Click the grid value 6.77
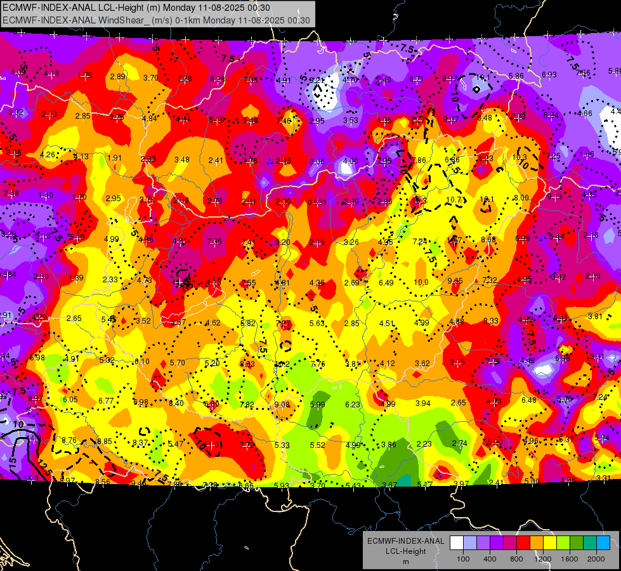The height and width of the screenshot is (571, 621). tap(106, 400)
